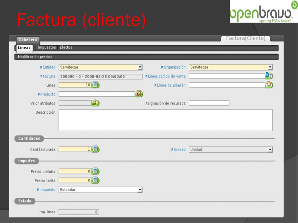Select the Factura(Cliente) window tab

(x=246, y=38)
